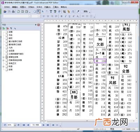Image resolution: width=140 pixels, height=132 pixels.
Task: Click the red delete bookmark icon
Action: point(7,28)
